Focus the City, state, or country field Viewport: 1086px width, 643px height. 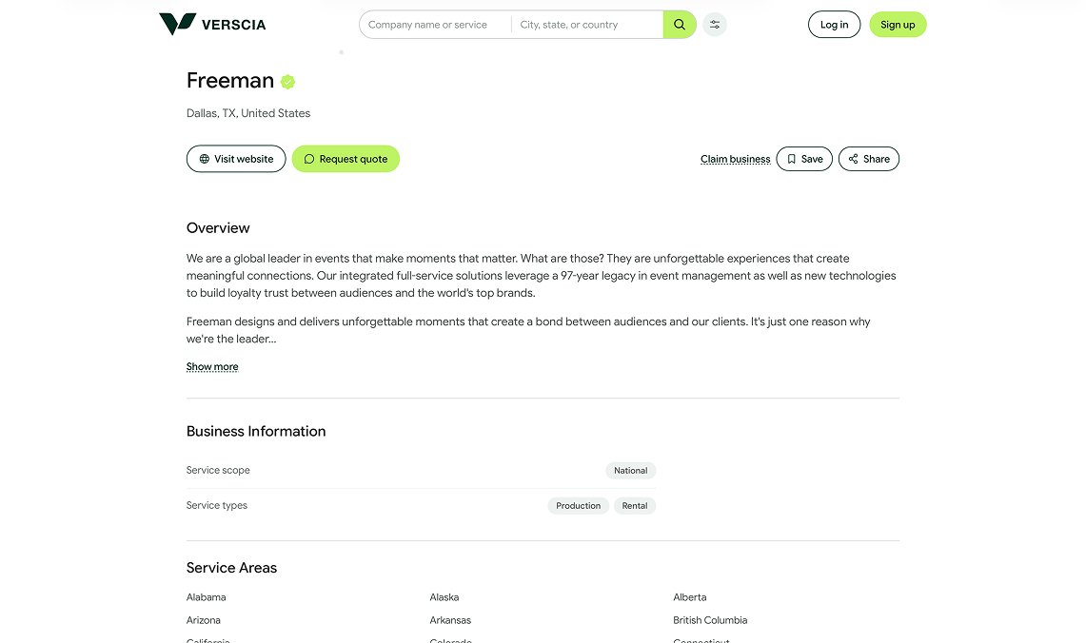[x=587, y=24]
